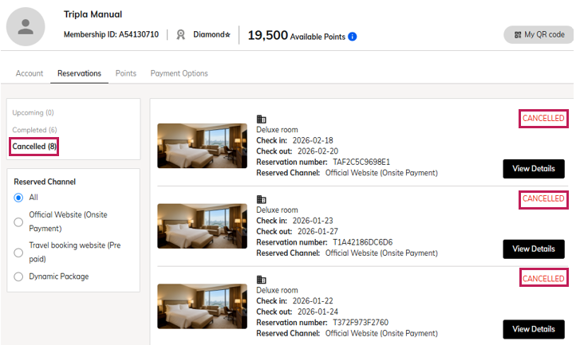Show Cancelled (8) reservations
580x345 pixels.
[x=34, y=147]
